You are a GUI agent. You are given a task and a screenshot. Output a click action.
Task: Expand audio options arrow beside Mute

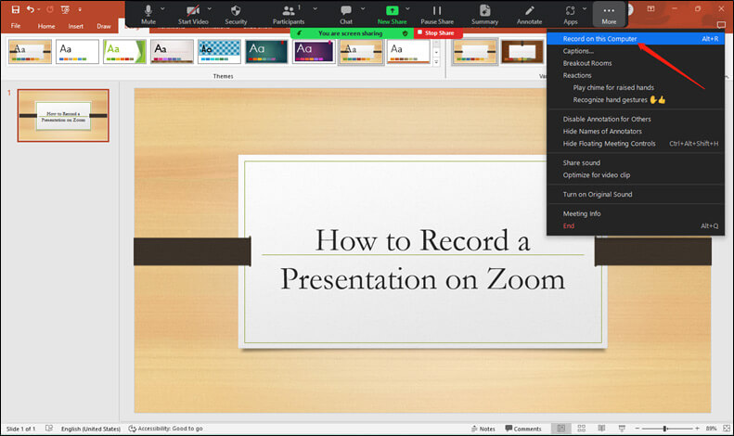point(162,8)
